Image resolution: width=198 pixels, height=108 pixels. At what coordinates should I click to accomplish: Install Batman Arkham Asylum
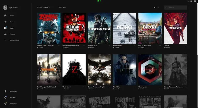(x=166, y=89)
